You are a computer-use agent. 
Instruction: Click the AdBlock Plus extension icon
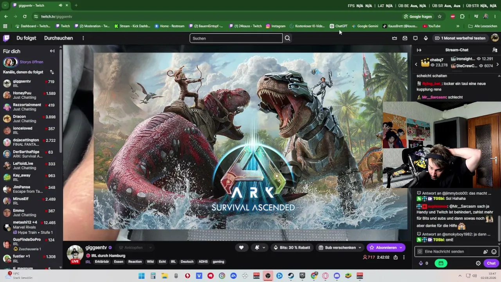click(x=453, y=16)
